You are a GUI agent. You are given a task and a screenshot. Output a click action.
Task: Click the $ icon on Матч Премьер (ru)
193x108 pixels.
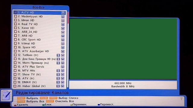pos(58,63)
